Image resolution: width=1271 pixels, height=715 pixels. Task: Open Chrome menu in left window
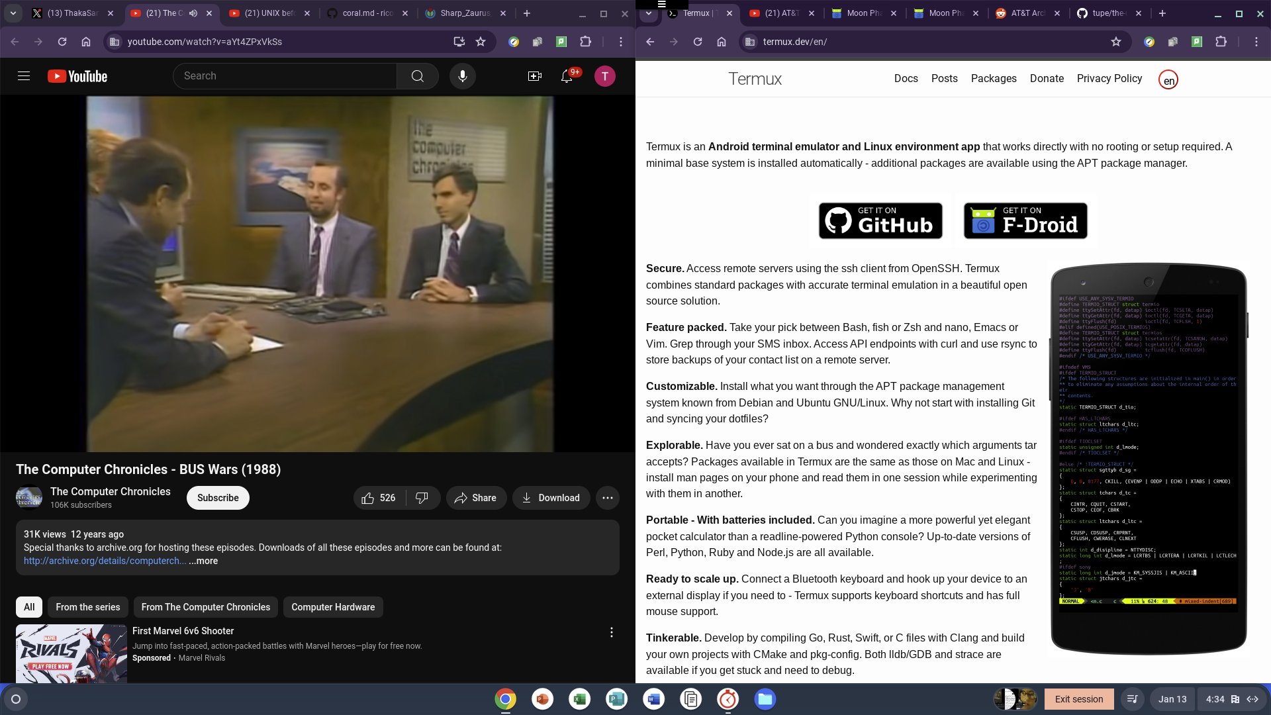tap(620, 42)
